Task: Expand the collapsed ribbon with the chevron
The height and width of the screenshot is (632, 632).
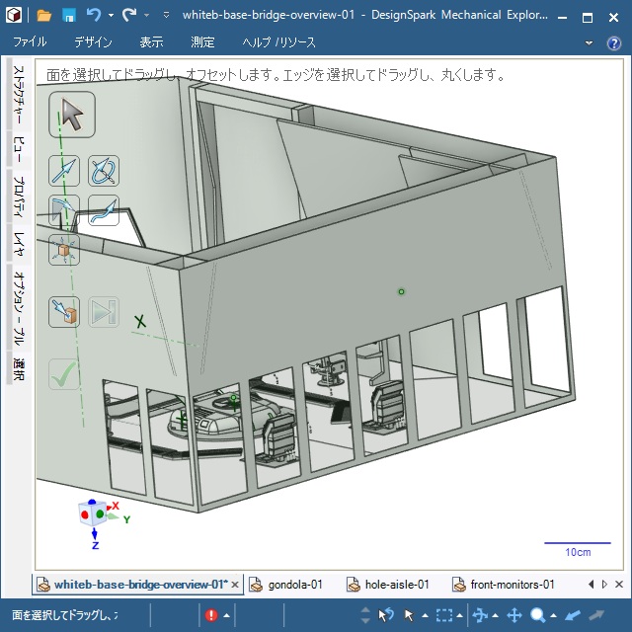Action: point(589,42)
